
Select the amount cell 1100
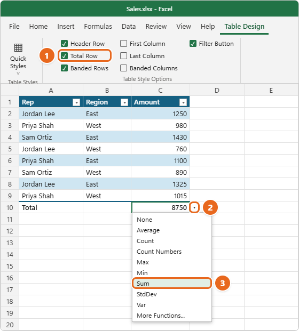161,161
